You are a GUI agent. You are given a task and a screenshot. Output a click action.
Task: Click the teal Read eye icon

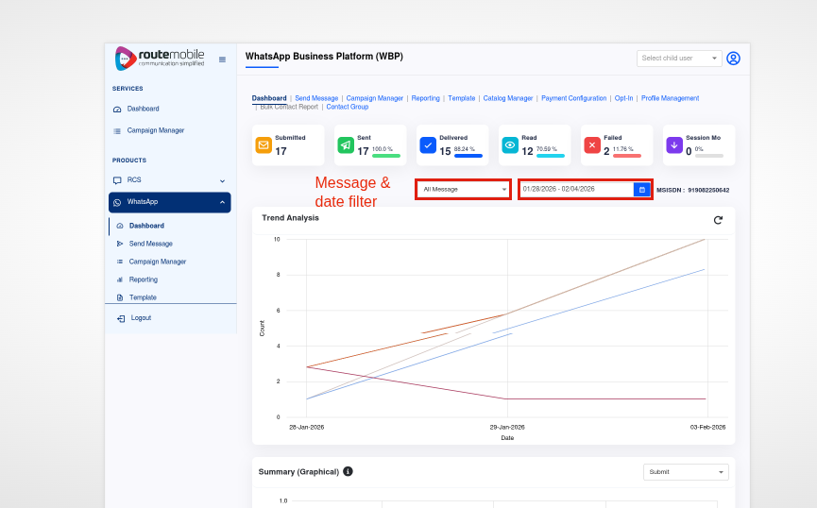coord(510,144)
